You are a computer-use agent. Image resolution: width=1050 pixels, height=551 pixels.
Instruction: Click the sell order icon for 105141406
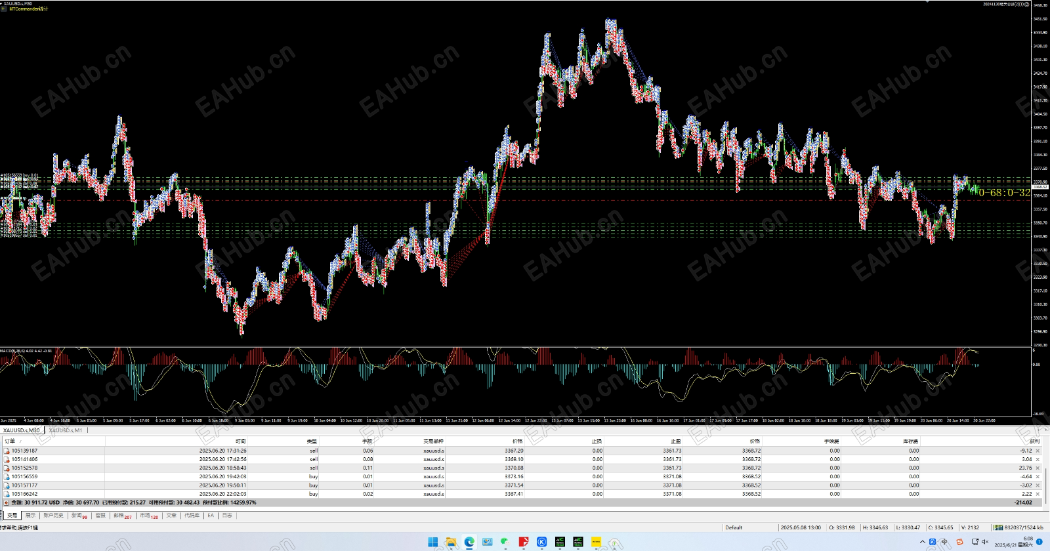coord(7,459)
